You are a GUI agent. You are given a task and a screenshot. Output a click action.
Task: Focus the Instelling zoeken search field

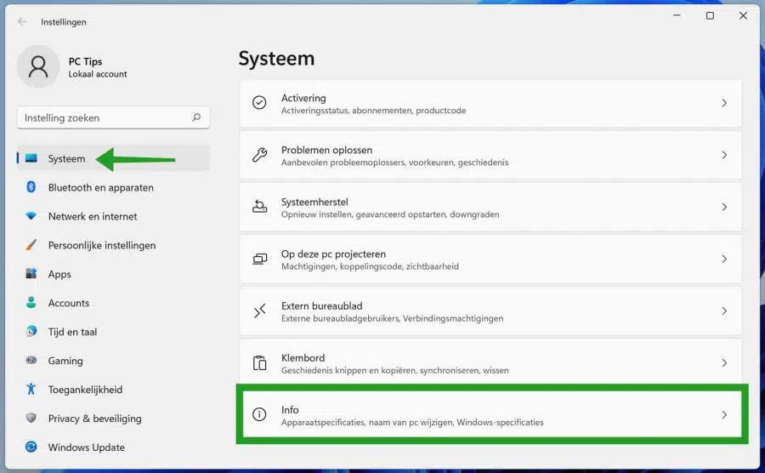tap(113, 117)
